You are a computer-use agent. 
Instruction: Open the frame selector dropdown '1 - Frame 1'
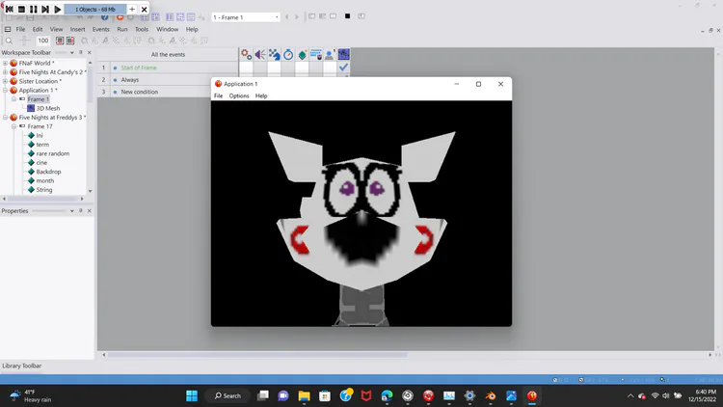pyautogui.click(x=245, y=17)
